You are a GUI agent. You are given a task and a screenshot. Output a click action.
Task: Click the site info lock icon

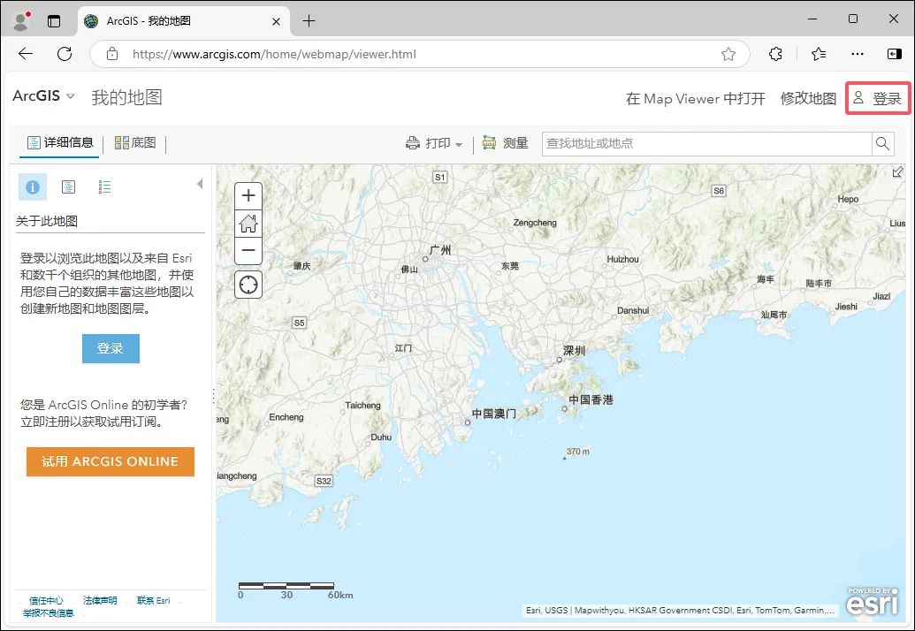point(112,54)
